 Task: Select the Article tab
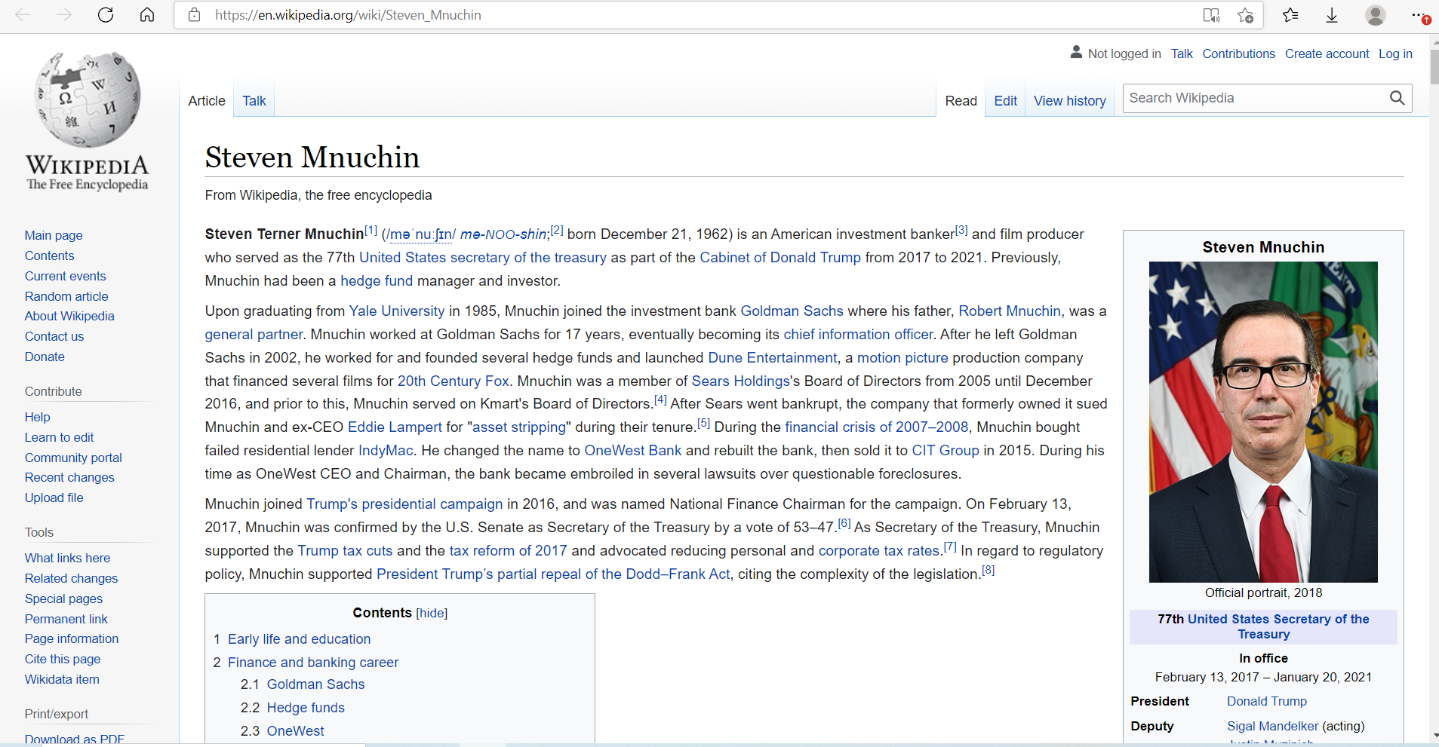tap(207, 101)
